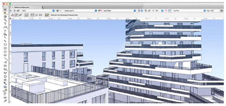
Task: Click the Previous View back arrow
Action: pyautogui.click(x=11, y=11)
